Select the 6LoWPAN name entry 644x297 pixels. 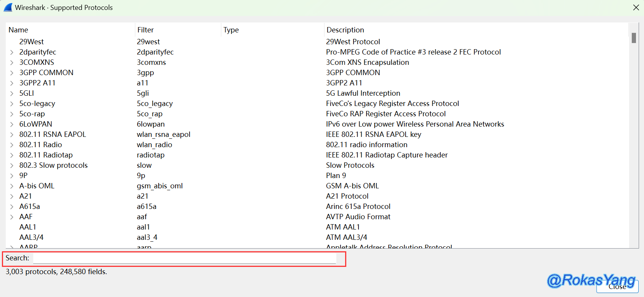tap(36, 124)
